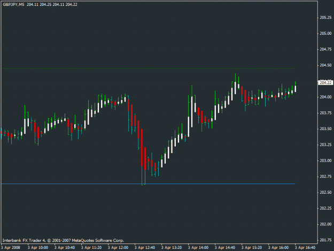Click the 205.25 price scale label
The height and width of the screenshot is (251, 334).
(x=325, y=18)
